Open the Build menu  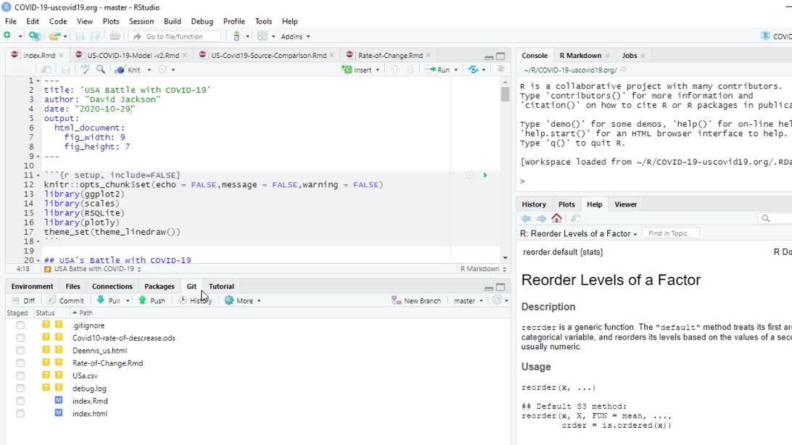click(x=172, y=21)
